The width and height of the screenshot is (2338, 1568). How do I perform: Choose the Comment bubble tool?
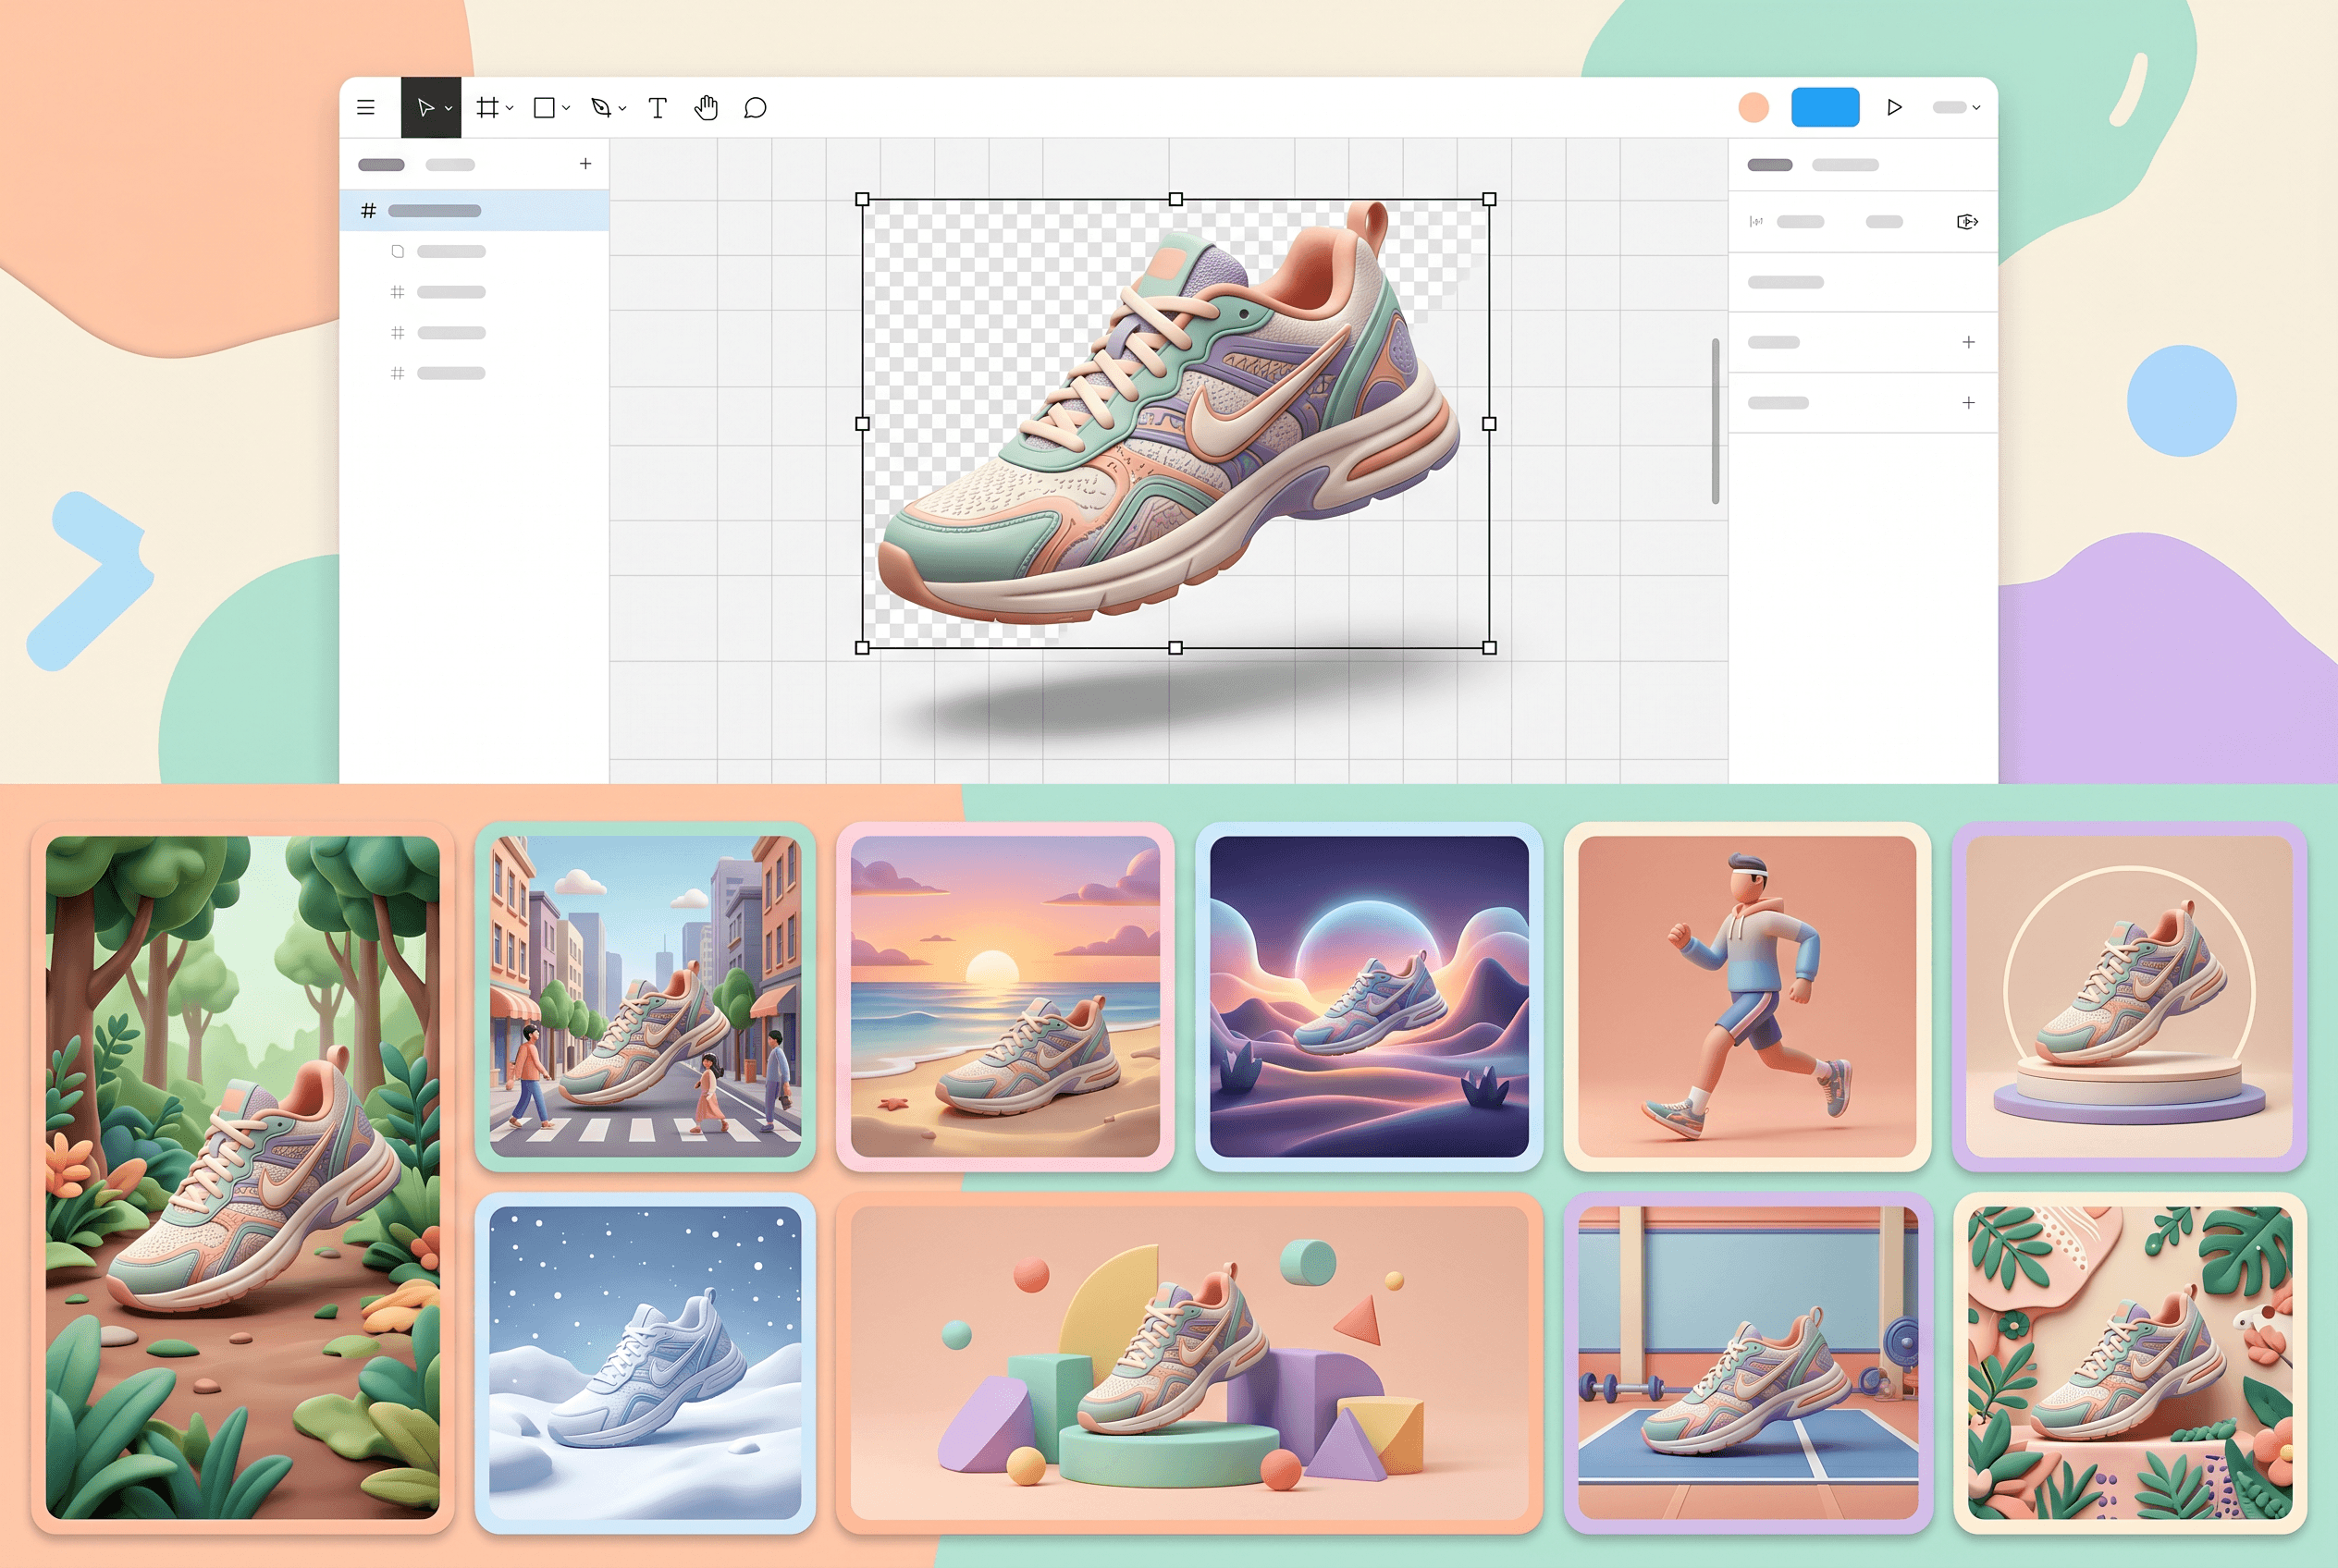point(756,107)
